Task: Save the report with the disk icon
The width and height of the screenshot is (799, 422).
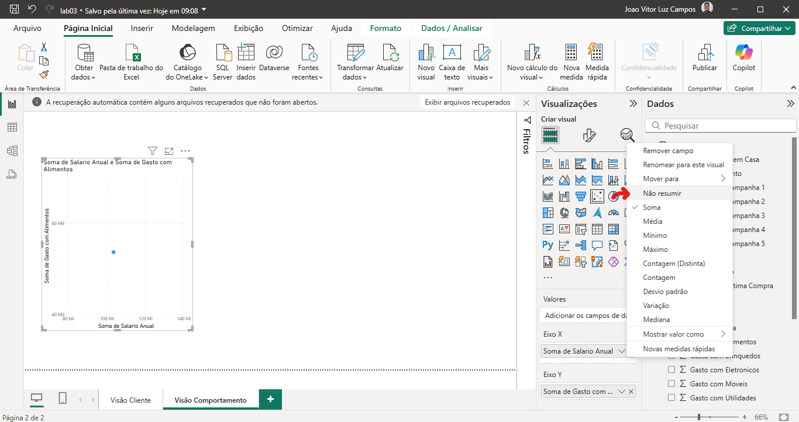Action: click(x=15, y=10)
